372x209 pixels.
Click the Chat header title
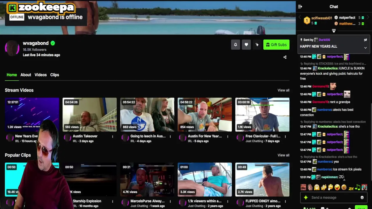[334, 7]
